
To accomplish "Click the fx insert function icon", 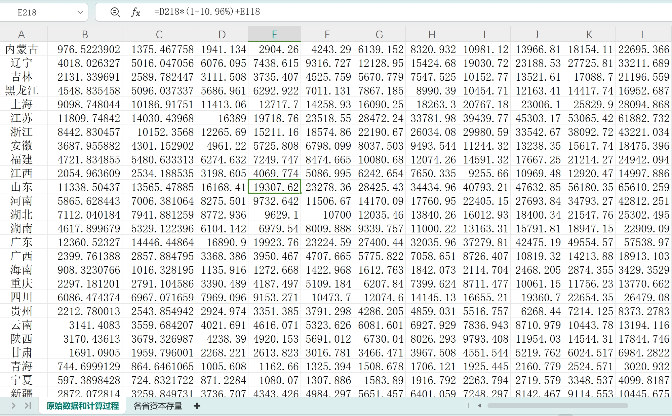I will click(x=135, y=12).
